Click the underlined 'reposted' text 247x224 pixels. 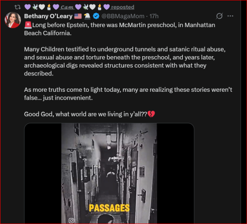coord(123,7)
